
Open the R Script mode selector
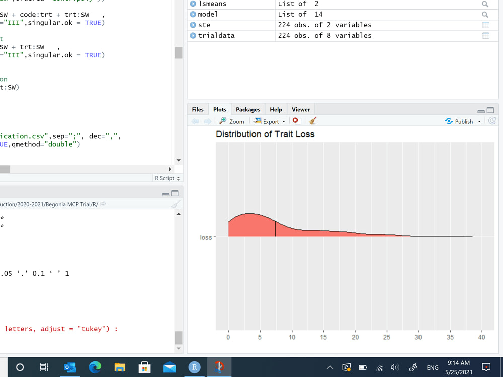pyautogui.click(x=167, y=178)
